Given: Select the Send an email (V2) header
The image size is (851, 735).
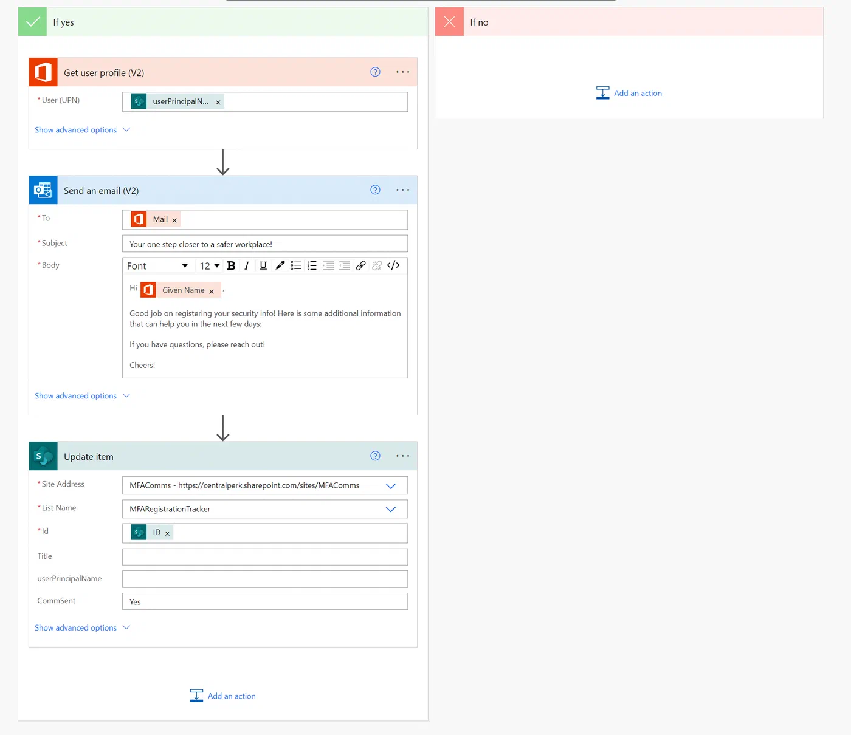Looking at the screenshot, I should (223, 190).
